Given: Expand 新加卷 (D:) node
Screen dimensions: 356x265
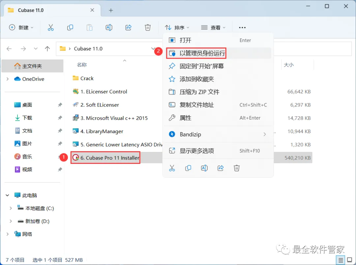Looking at the screenshot, I should tap(11, 221).
